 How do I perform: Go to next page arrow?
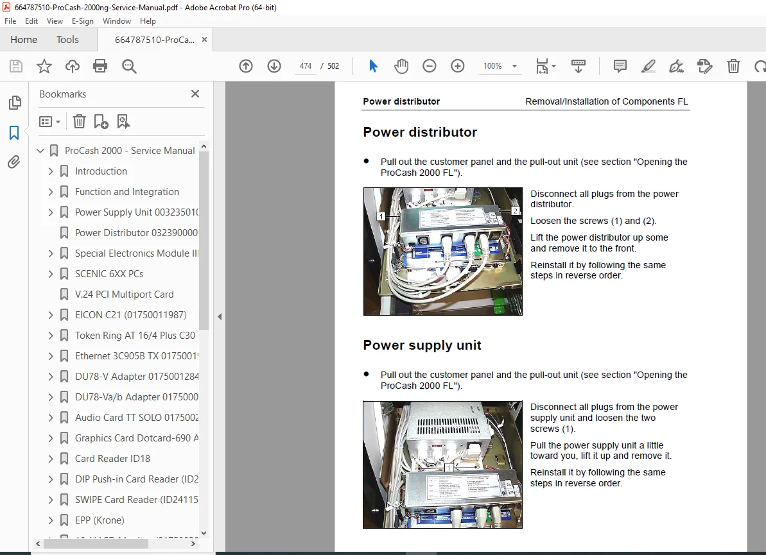[274, 66]
